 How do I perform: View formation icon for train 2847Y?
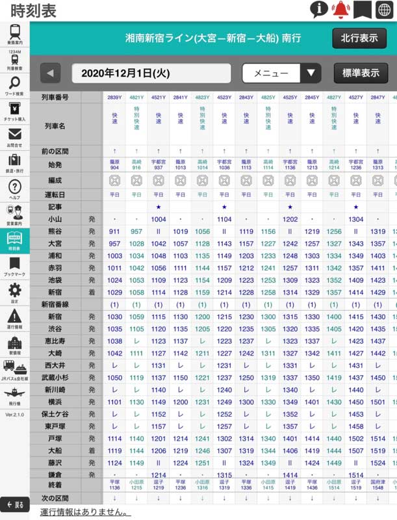[x=378, y=181]
